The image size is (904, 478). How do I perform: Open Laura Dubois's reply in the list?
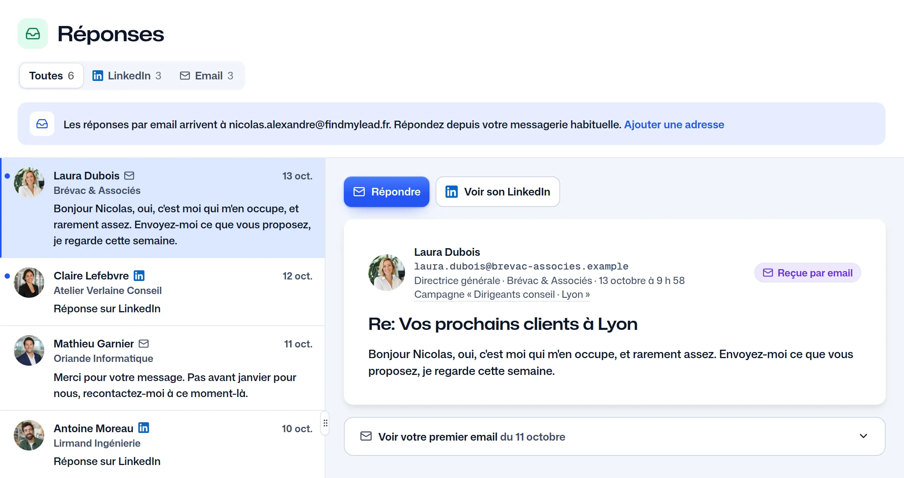(163, 208)
